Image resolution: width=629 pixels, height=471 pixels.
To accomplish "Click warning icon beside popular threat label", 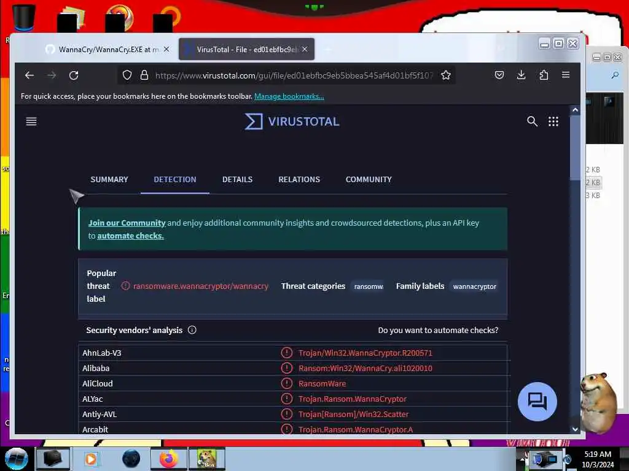I will [x=125, y=286].
